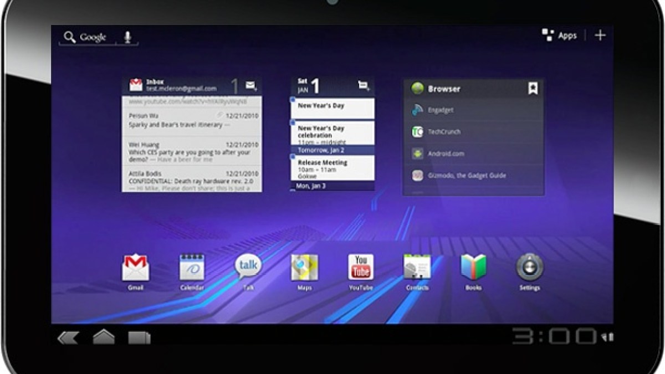Start voice search with microphone icon

pyautogui.click(x=128, y=37)
